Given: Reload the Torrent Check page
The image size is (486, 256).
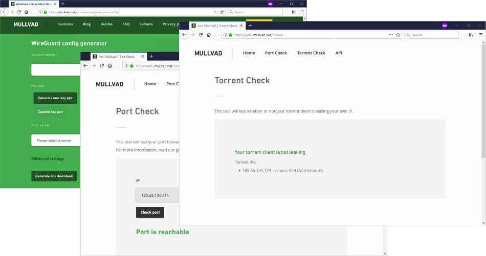Looking at the screenshot, I should (x=201, y=35).
